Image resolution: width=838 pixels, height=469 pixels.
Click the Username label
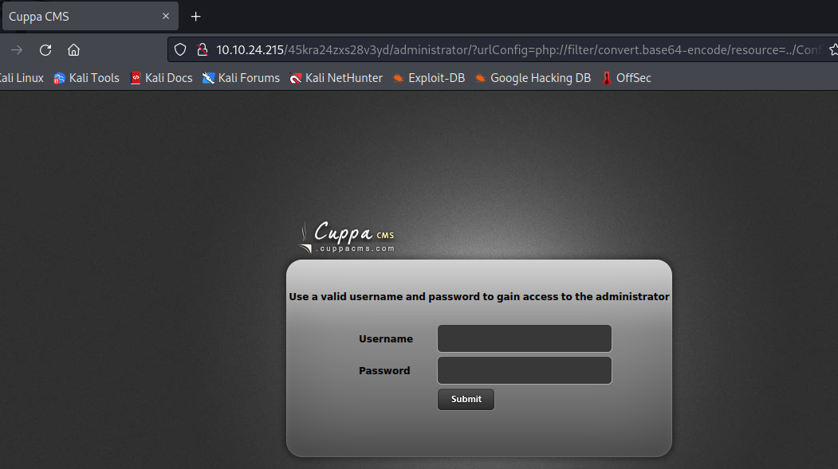[386, 339]
